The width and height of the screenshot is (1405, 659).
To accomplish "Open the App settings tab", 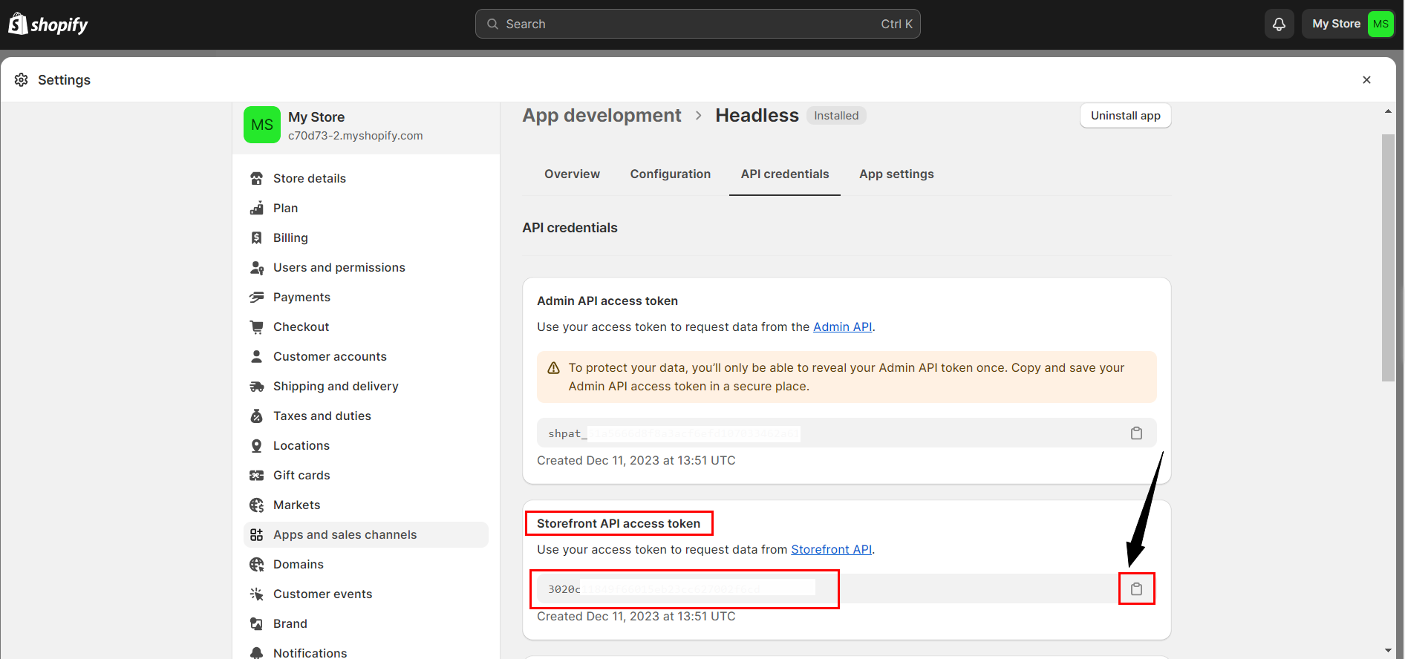I will coord(896,174).
